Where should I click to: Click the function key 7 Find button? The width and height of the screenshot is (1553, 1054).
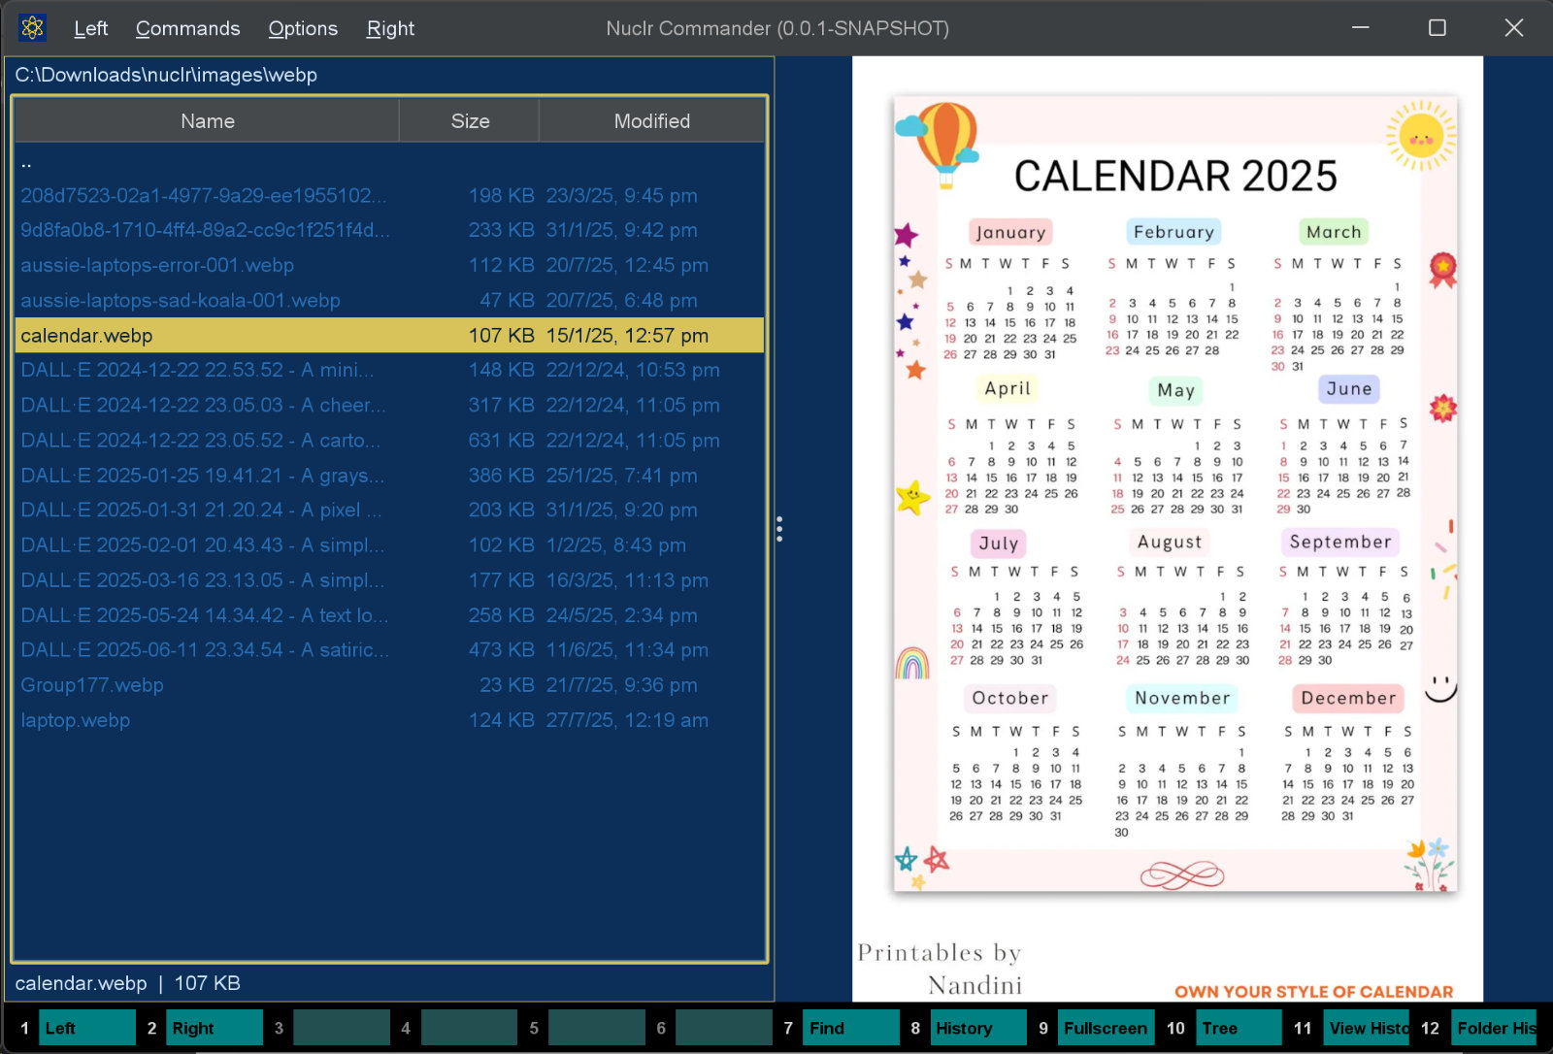pyautogui.click(x=851, y=1028)
